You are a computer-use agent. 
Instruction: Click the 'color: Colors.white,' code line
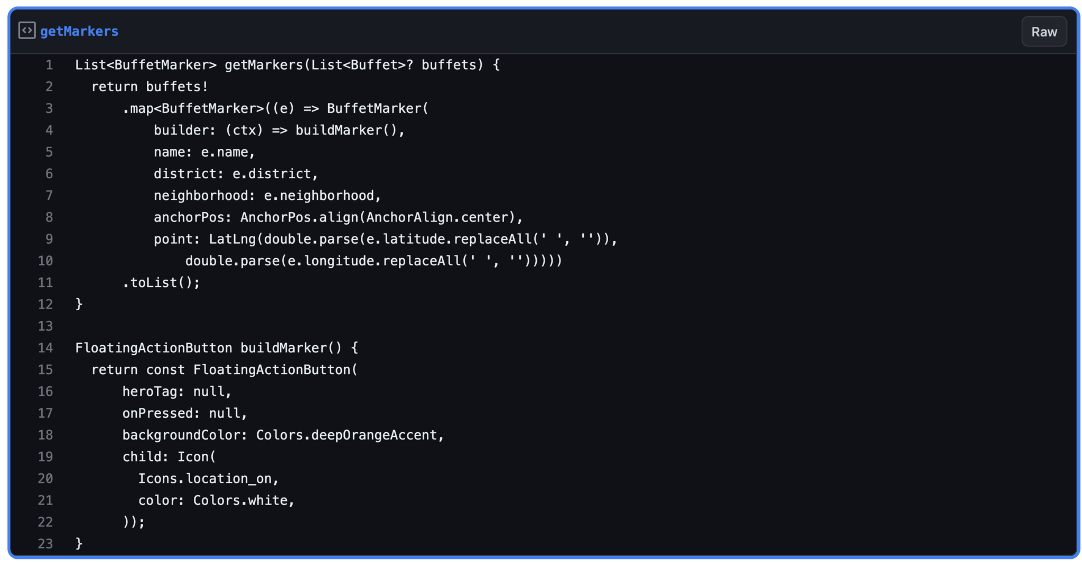pos(216,500)
